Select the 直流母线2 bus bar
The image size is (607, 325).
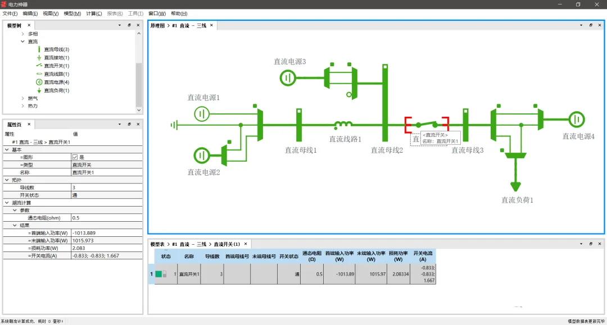click(x=385, y=103)
